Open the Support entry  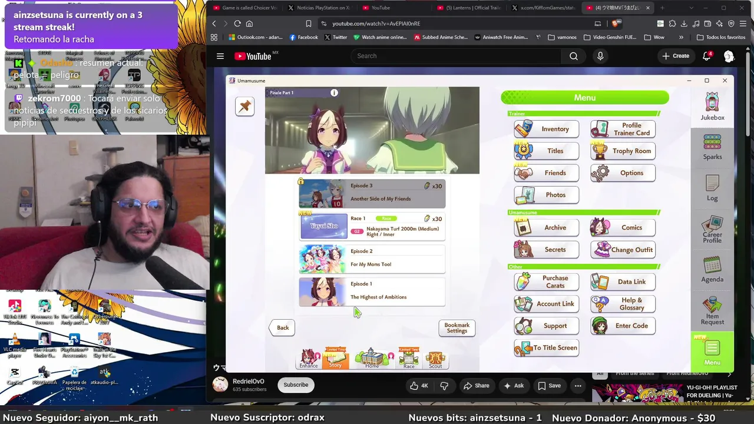(546, 326)
